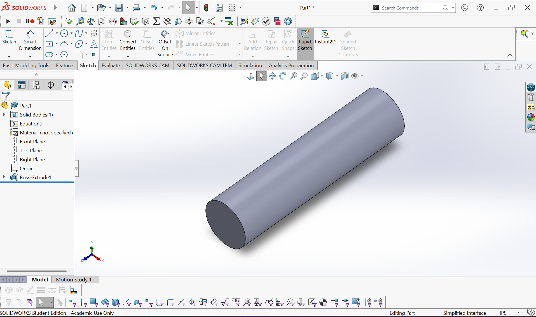
Task: Switch to the Features tab
Action: point(65,65)
